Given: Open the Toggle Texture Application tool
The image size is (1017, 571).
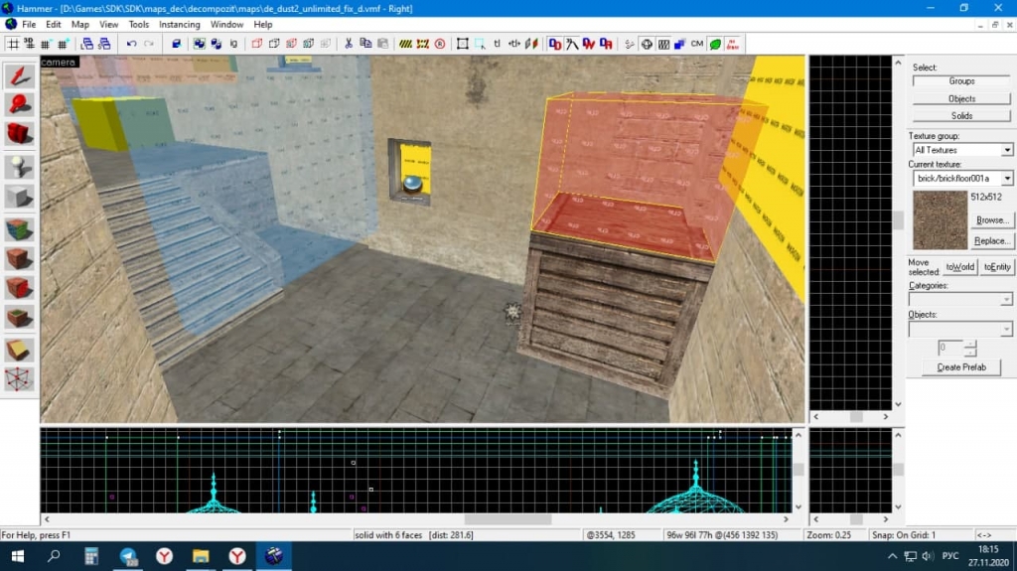Looking at the screenshot, I should pyautogui.click(x=19, y=228).
